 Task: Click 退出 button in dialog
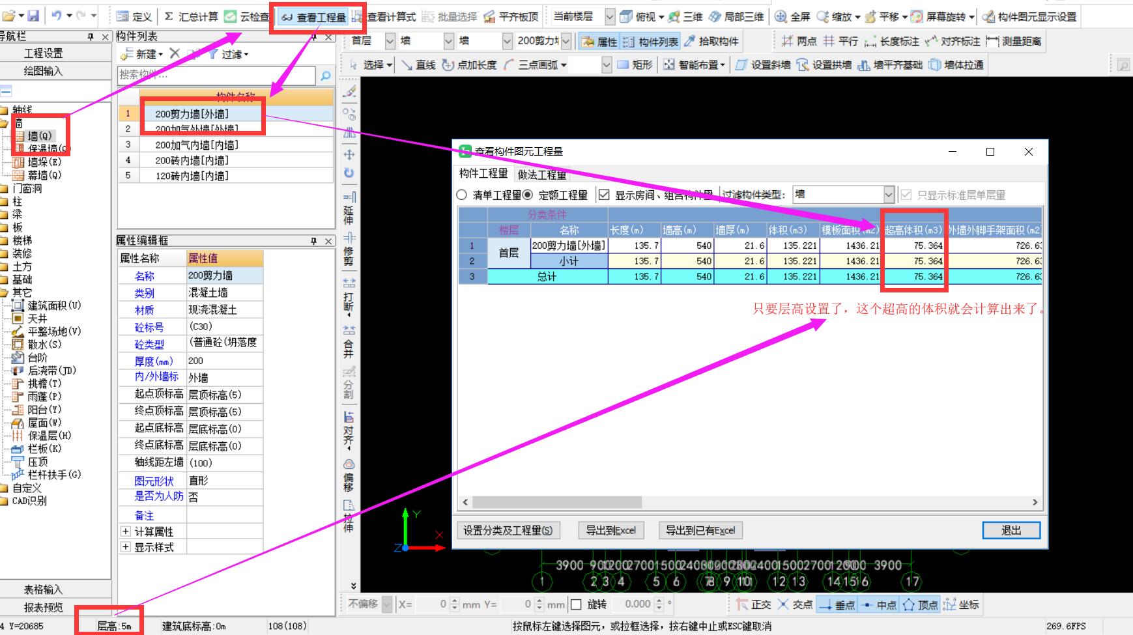(1011, 530)
